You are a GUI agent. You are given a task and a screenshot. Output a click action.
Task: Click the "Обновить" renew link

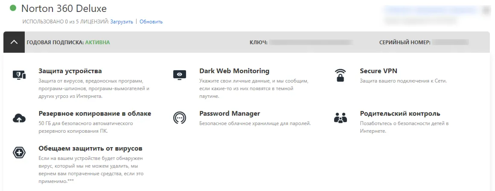151,22
